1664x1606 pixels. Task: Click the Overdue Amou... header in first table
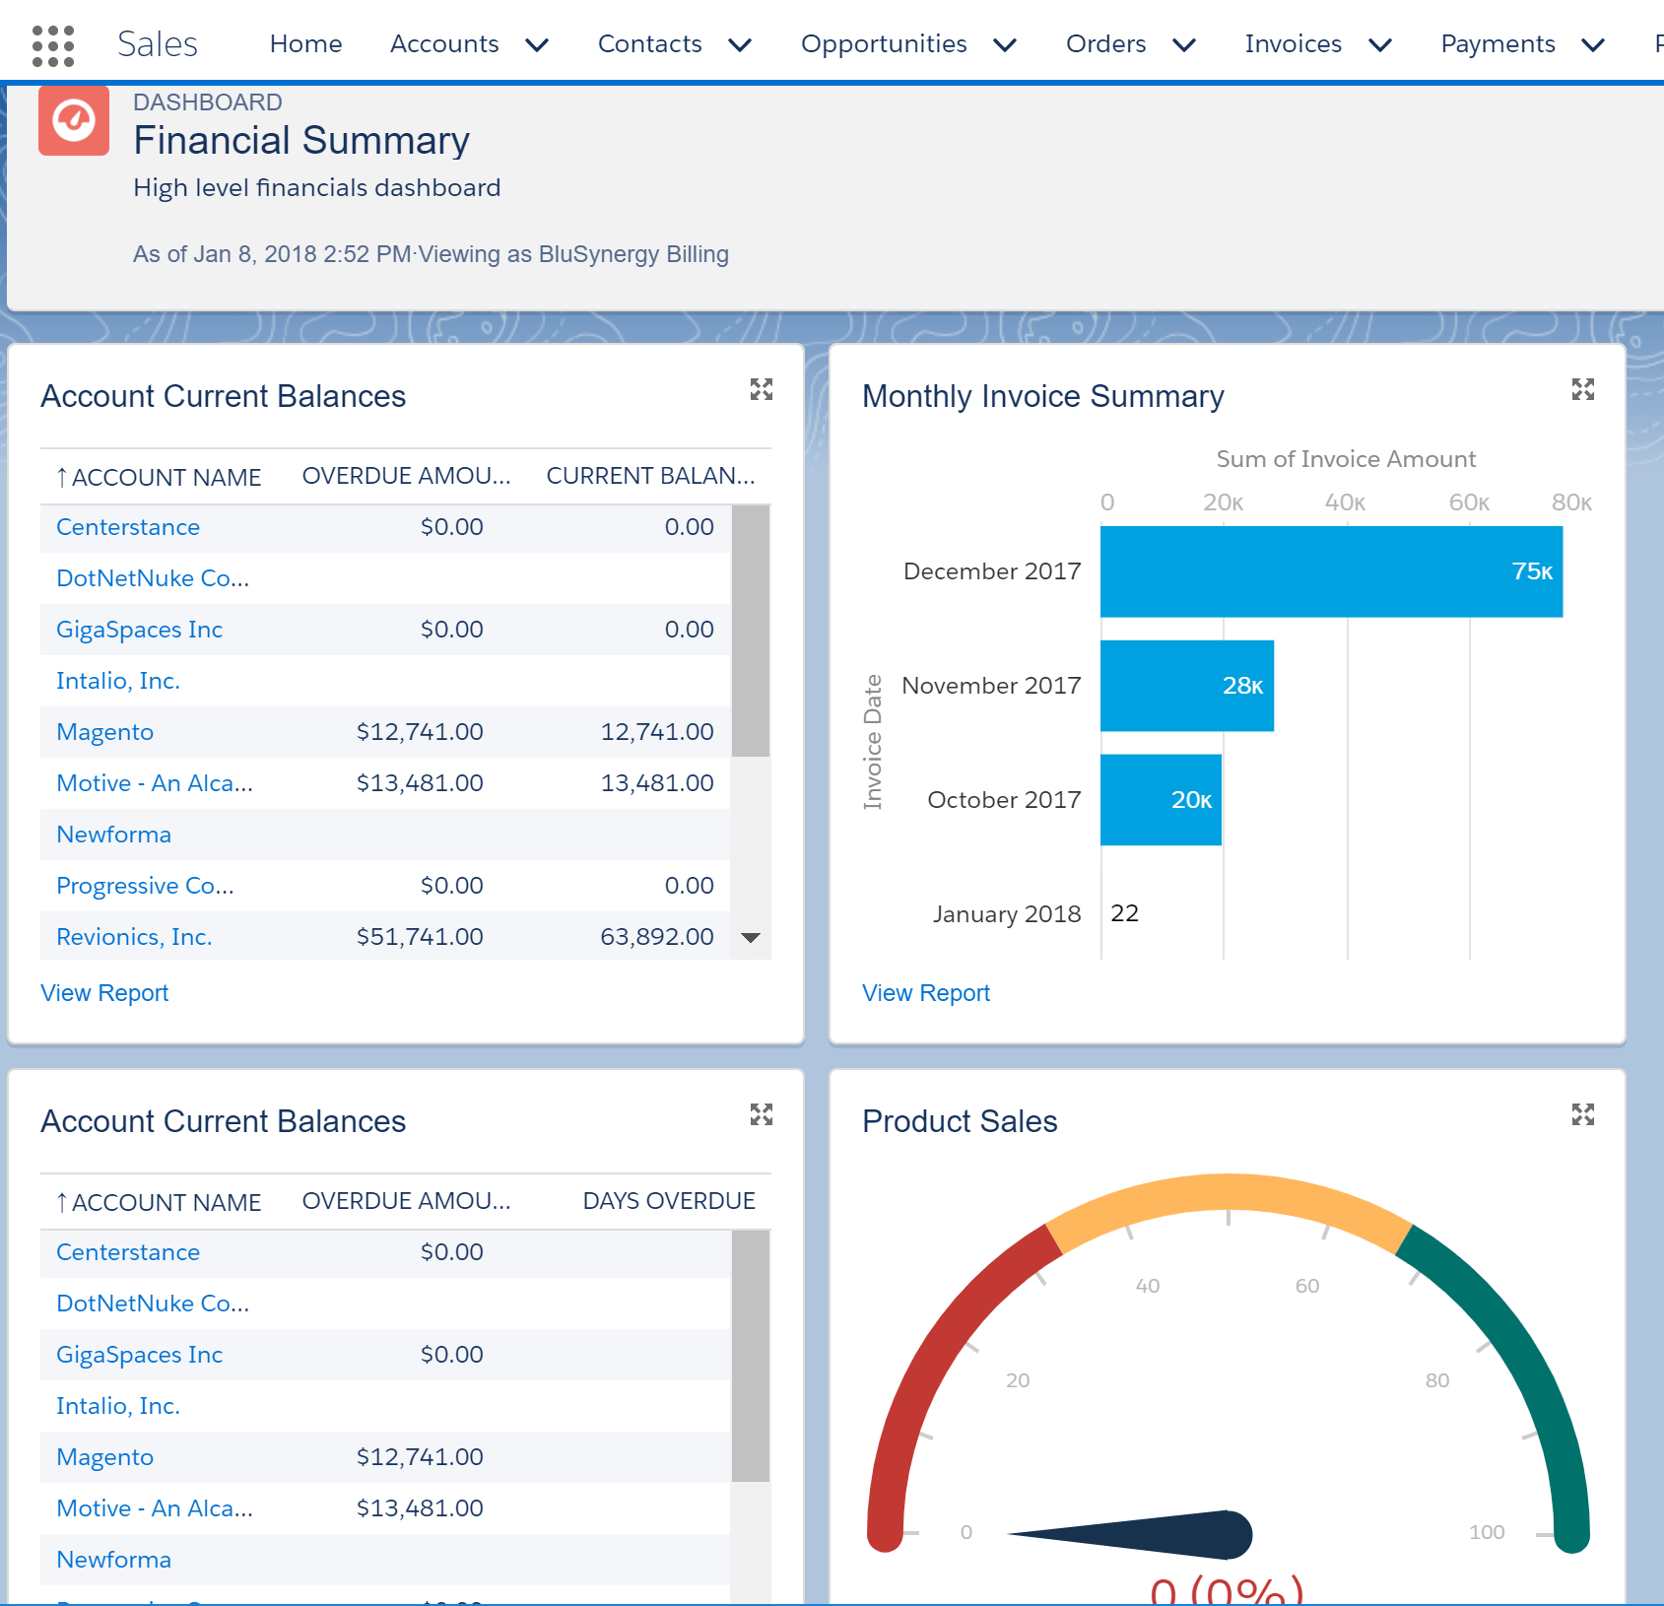click(x=406, y=476)
